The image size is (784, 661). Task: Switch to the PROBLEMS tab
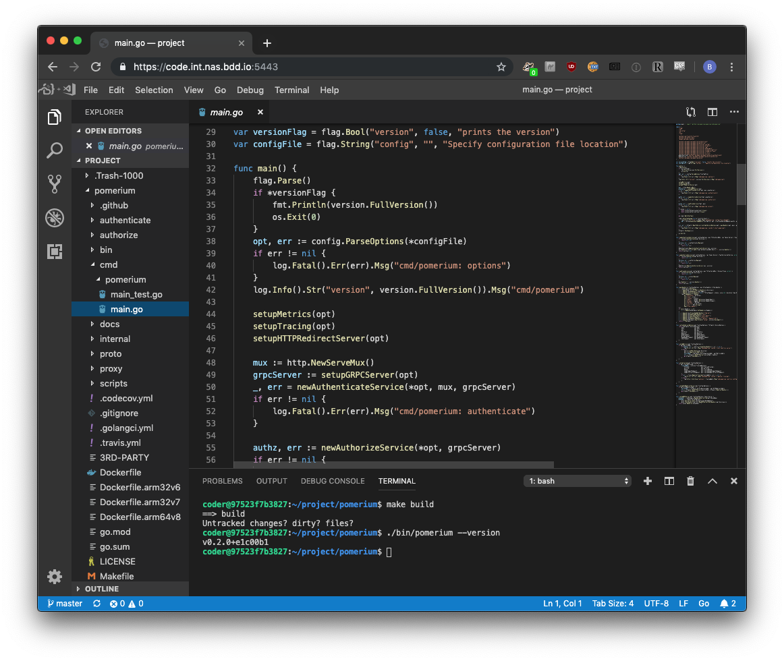(x=222, y=481)
